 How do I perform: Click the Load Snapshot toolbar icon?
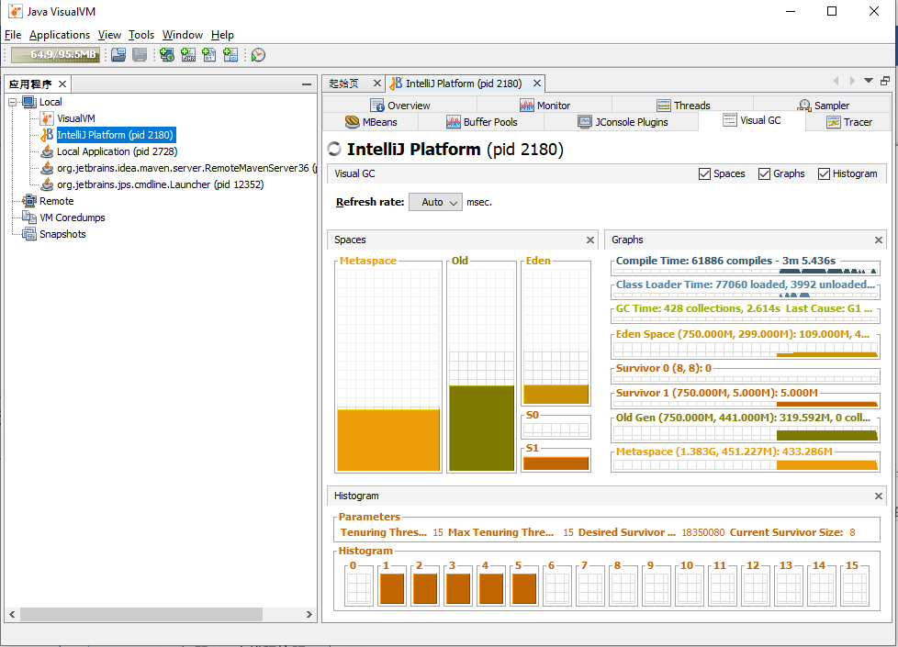(118, 55)
